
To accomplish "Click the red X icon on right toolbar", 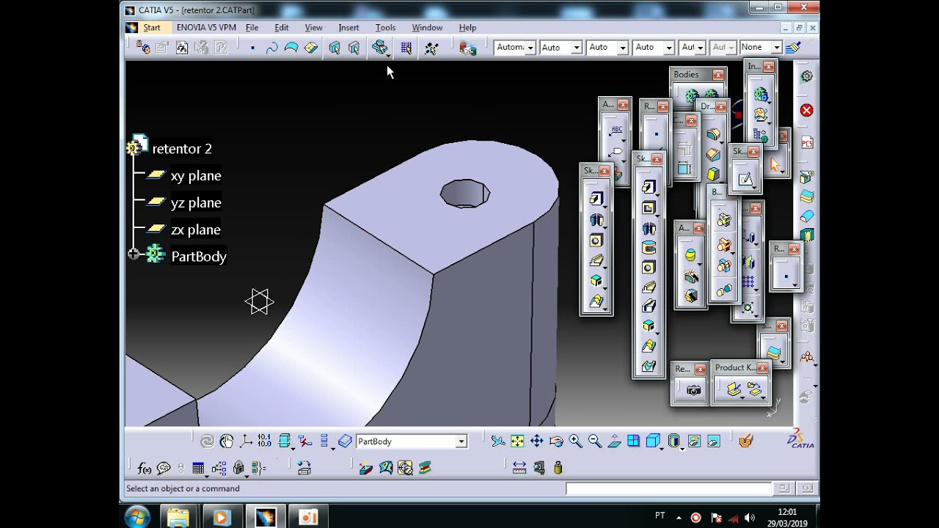I will point(806,110).
